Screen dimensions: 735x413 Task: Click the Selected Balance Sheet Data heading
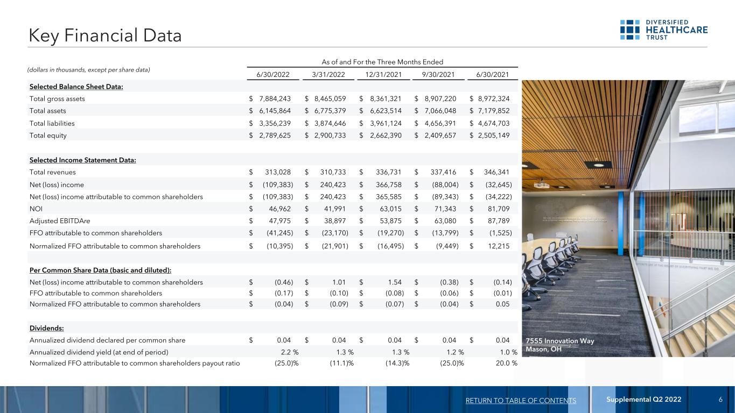click(x=76, y=87)
